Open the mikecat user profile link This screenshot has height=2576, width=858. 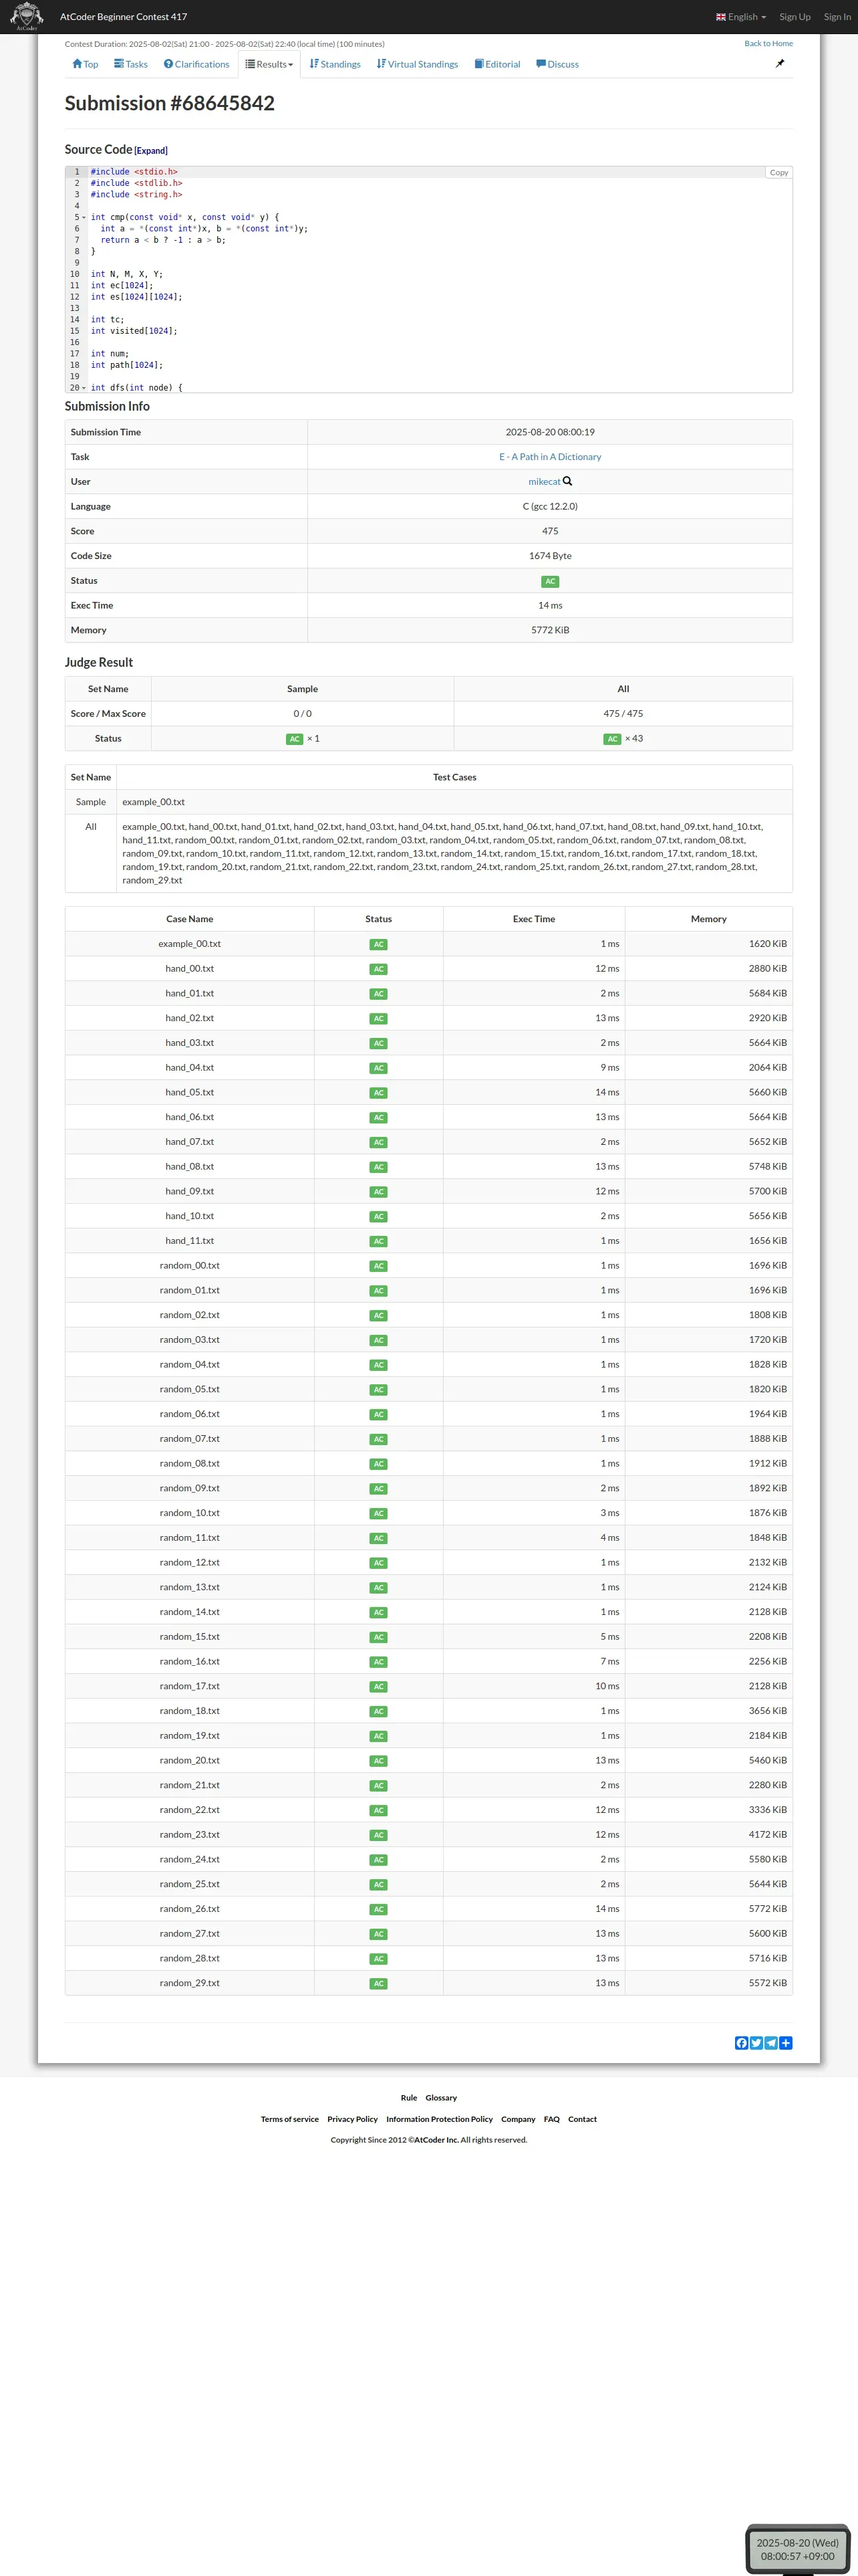point(545,482)
